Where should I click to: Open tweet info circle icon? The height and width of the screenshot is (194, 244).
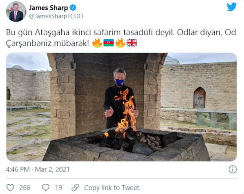[232, 169]
